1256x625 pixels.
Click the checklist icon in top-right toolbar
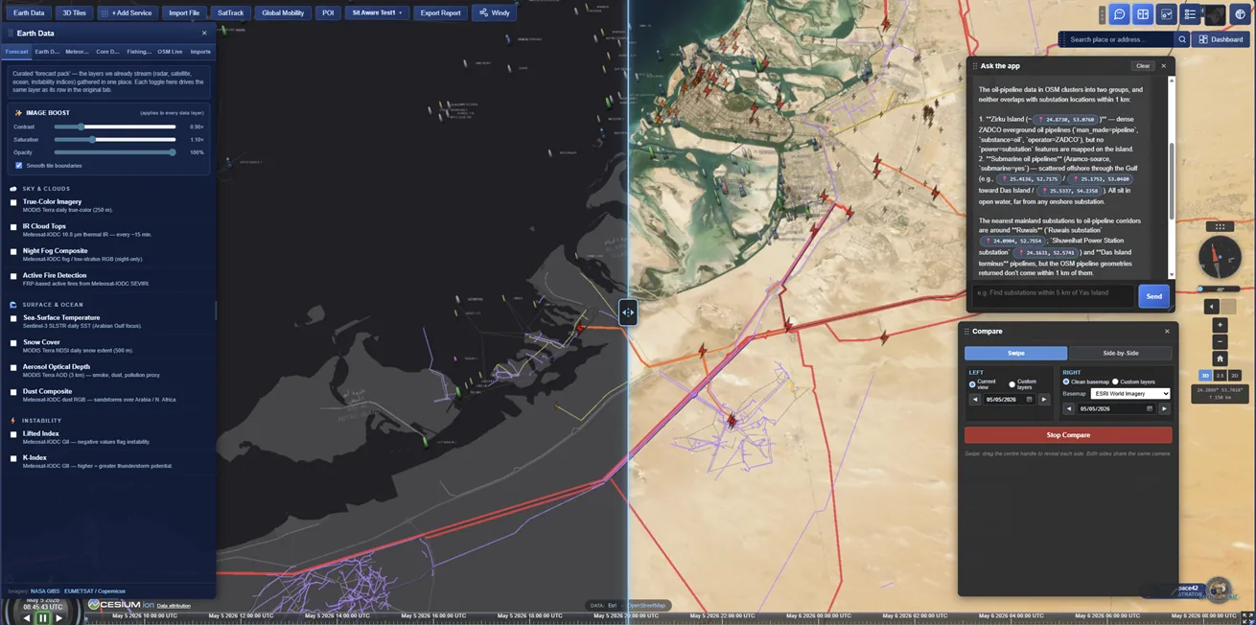coord(1190,14)
